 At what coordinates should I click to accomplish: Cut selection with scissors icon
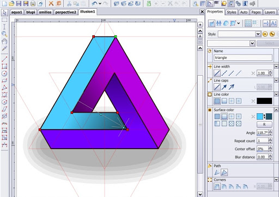click(x=69, y=3)
